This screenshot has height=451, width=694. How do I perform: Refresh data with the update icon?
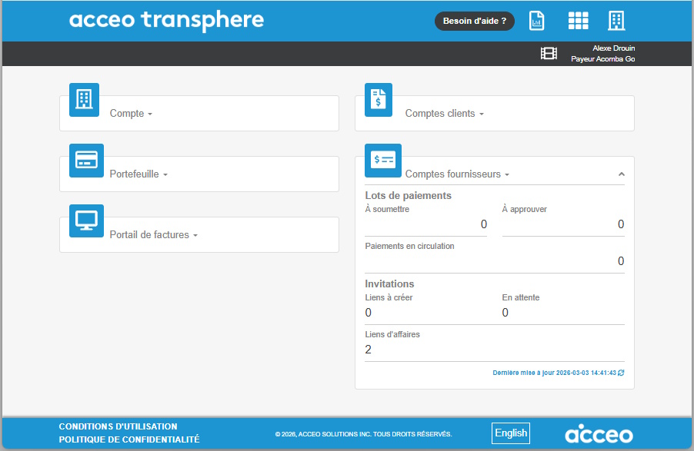point(621,373)
